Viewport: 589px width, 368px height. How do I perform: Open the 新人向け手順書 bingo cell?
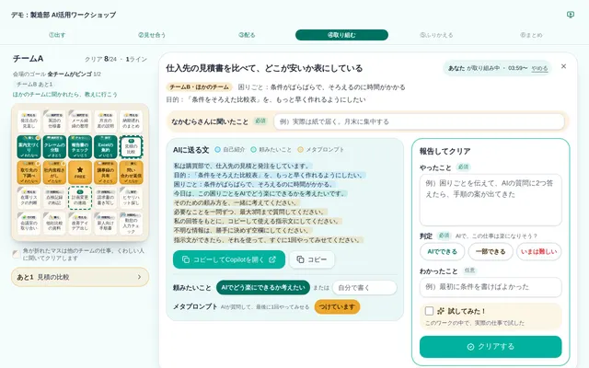[106, 224]
